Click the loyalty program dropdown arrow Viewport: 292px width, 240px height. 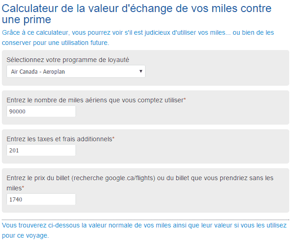click(140, 71)
